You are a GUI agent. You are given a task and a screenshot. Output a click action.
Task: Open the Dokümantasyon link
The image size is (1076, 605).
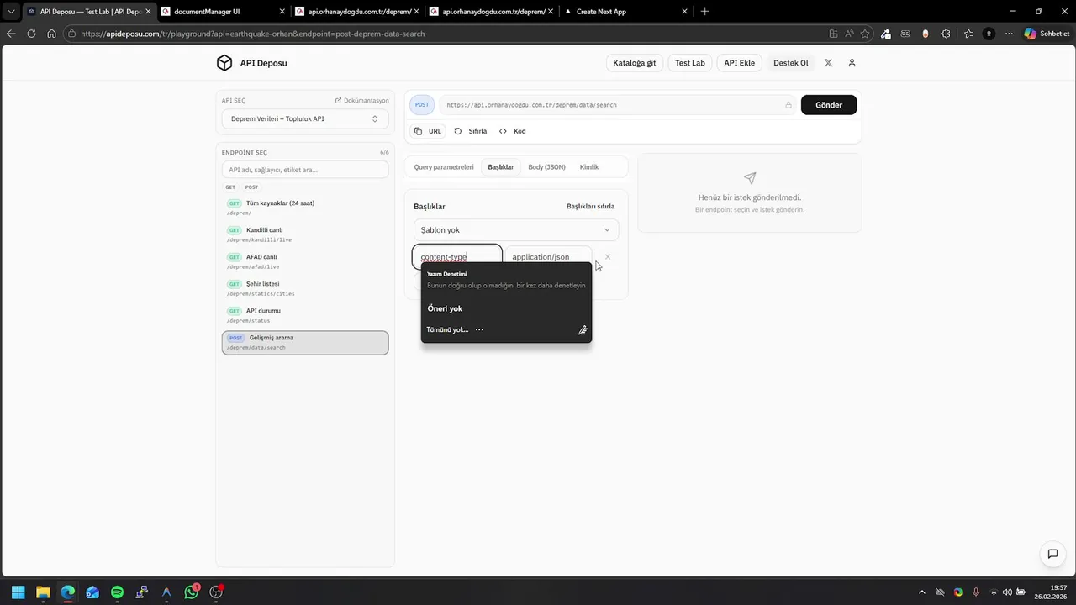pos(362,100)
